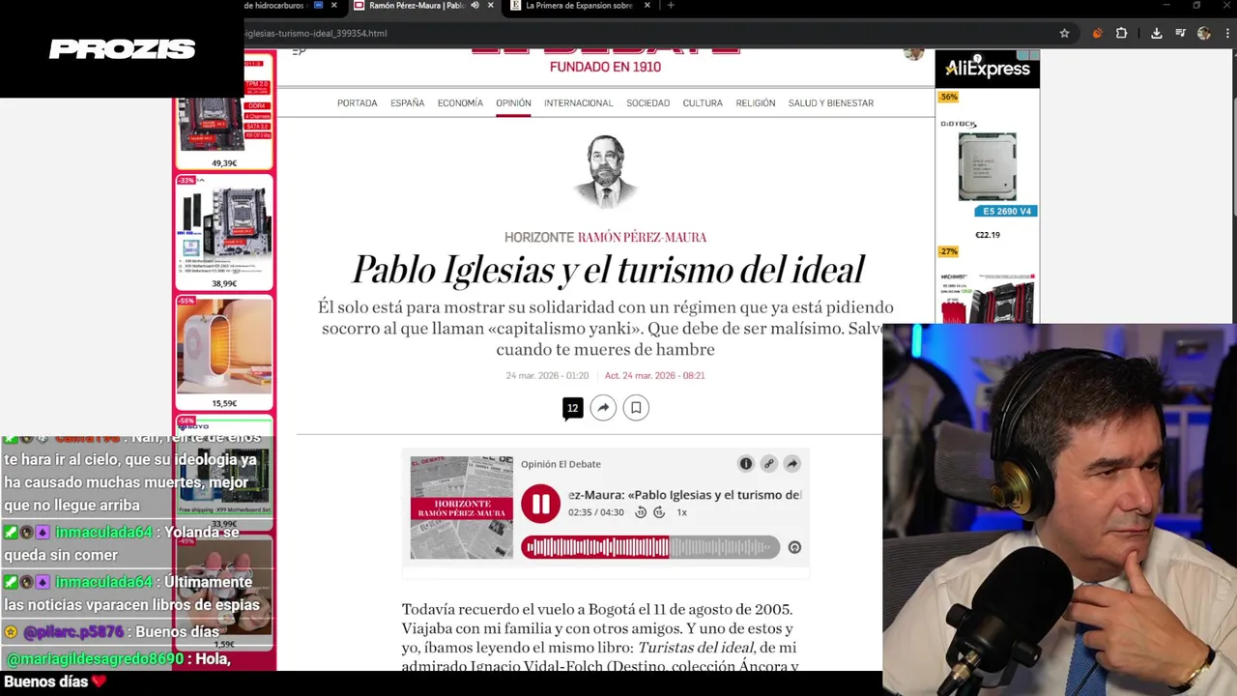1237x696 pixels.
Task: Bookmark page with star icon
Action: [x=1064, y=33]
